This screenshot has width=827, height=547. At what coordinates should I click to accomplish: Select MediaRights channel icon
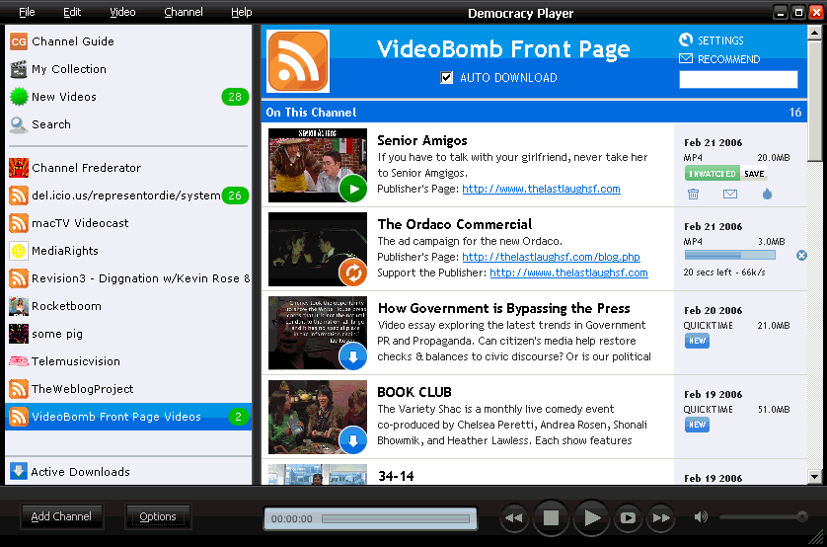point(19,251)
